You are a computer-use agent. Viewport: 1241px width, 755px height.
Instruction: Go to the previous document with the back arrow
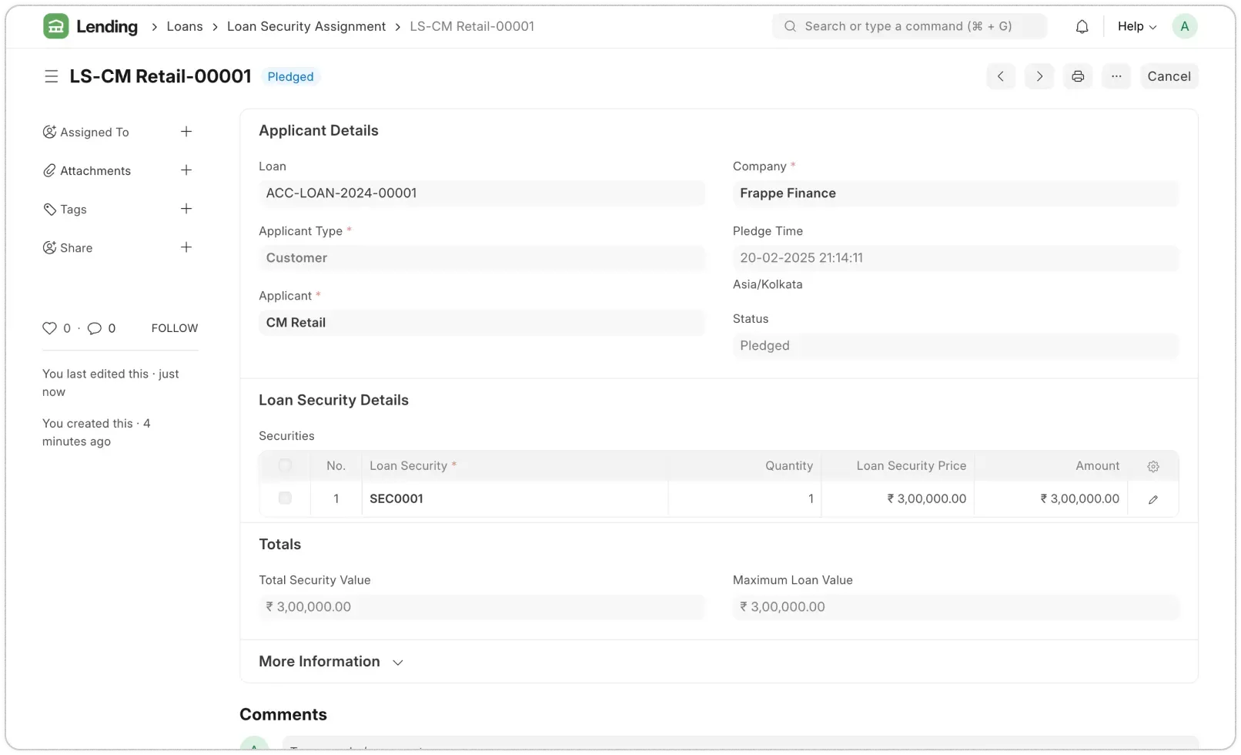coord(1001,76)
